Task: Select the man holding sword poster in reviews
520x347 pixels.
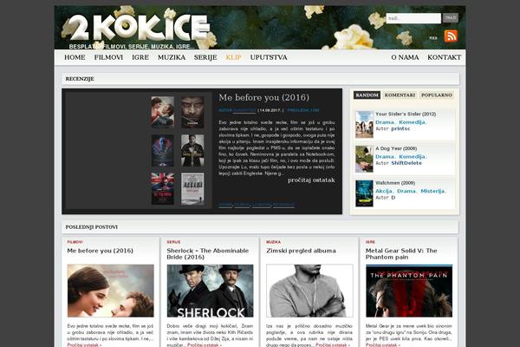Action: pos(192,150)
